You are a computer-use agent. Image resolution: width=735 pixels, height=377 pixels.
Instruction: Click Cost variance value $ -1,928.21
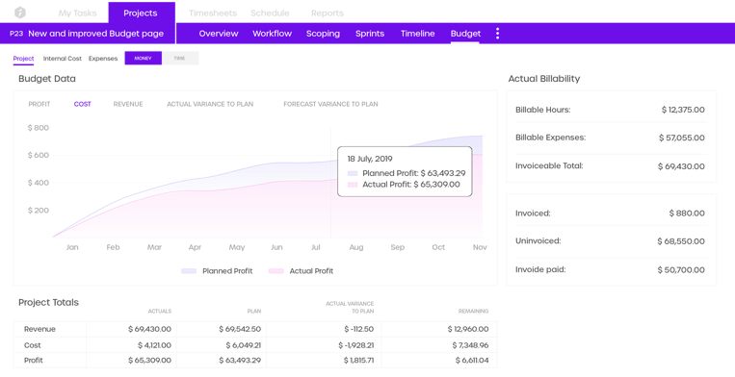click(x=356, y=345)
